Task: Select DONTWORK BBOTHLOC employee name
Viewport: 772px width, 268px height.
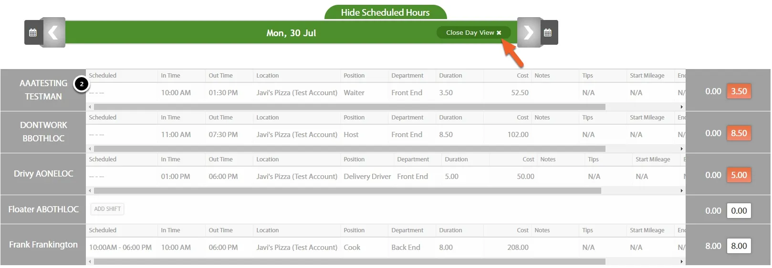Action: click(43, 131)
